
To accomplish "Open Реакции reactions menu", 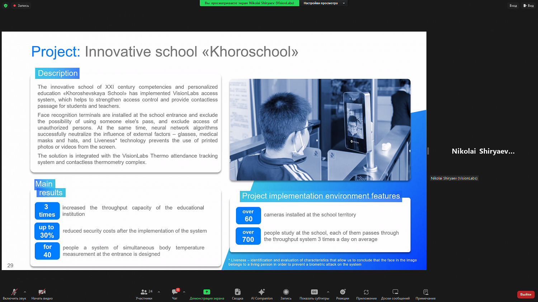I will tap(343, 294).
